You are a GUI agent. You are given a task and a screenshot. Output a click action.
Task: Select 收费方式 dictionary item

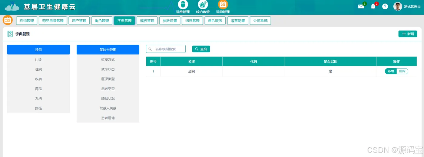pos(108,59)
